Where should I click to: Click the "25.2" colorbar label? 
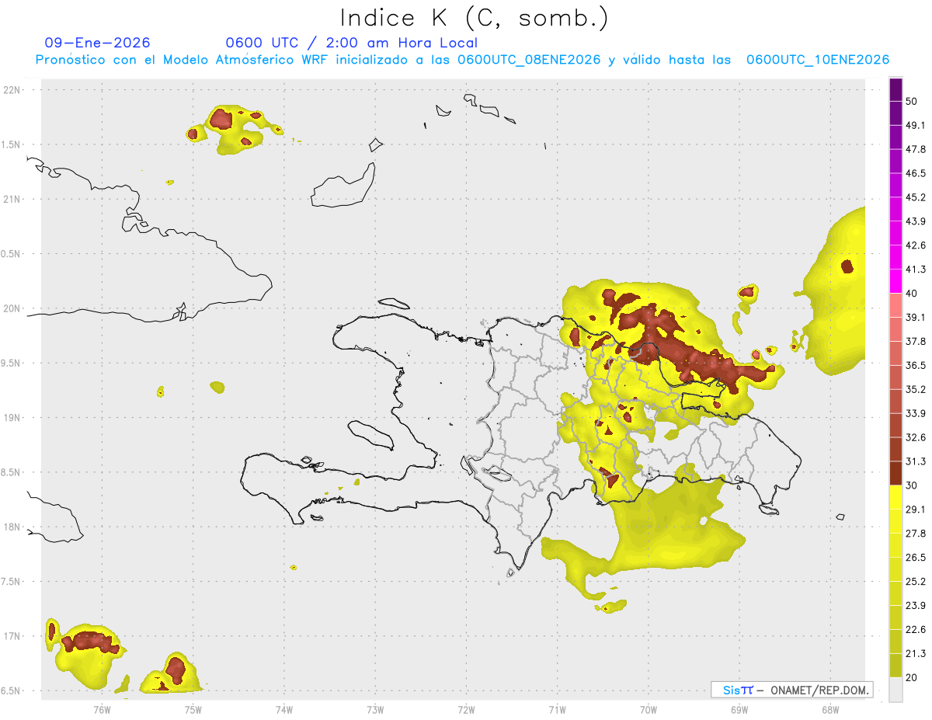point(916,581)
